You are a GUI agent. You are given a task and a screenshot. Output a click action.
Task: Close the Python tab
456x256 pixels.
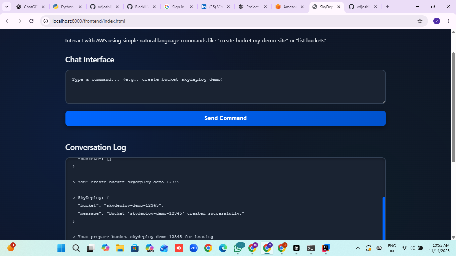(x=80, y=7)
